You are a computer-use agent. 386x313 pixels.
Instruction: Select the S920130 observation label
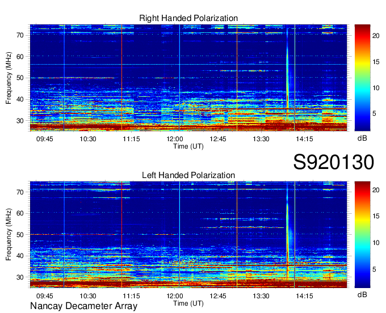pos(334,162)
